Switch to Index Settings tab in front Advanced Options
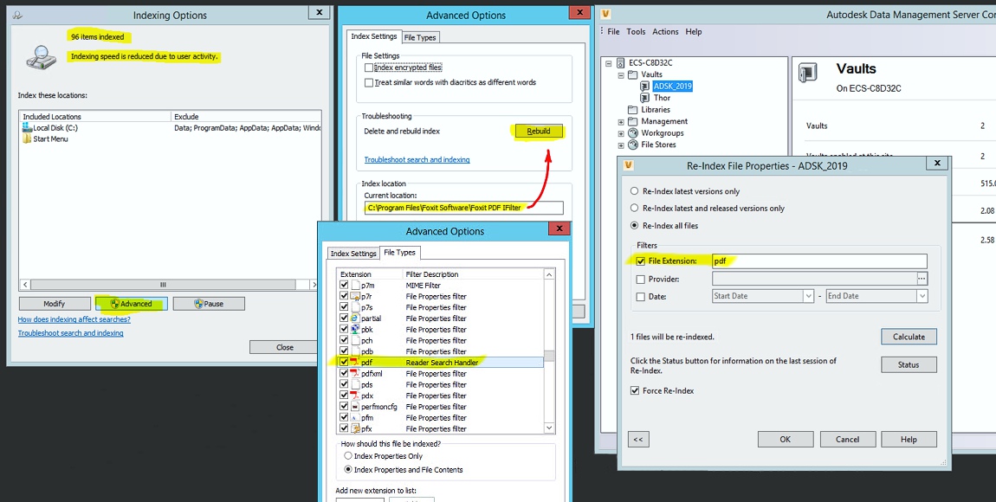Screen dimensions: 996x502 click(x=352, y=254)
